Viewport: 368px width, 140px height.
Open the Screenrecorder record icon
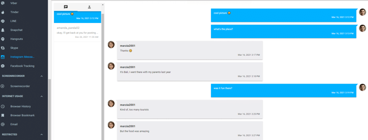3,86
